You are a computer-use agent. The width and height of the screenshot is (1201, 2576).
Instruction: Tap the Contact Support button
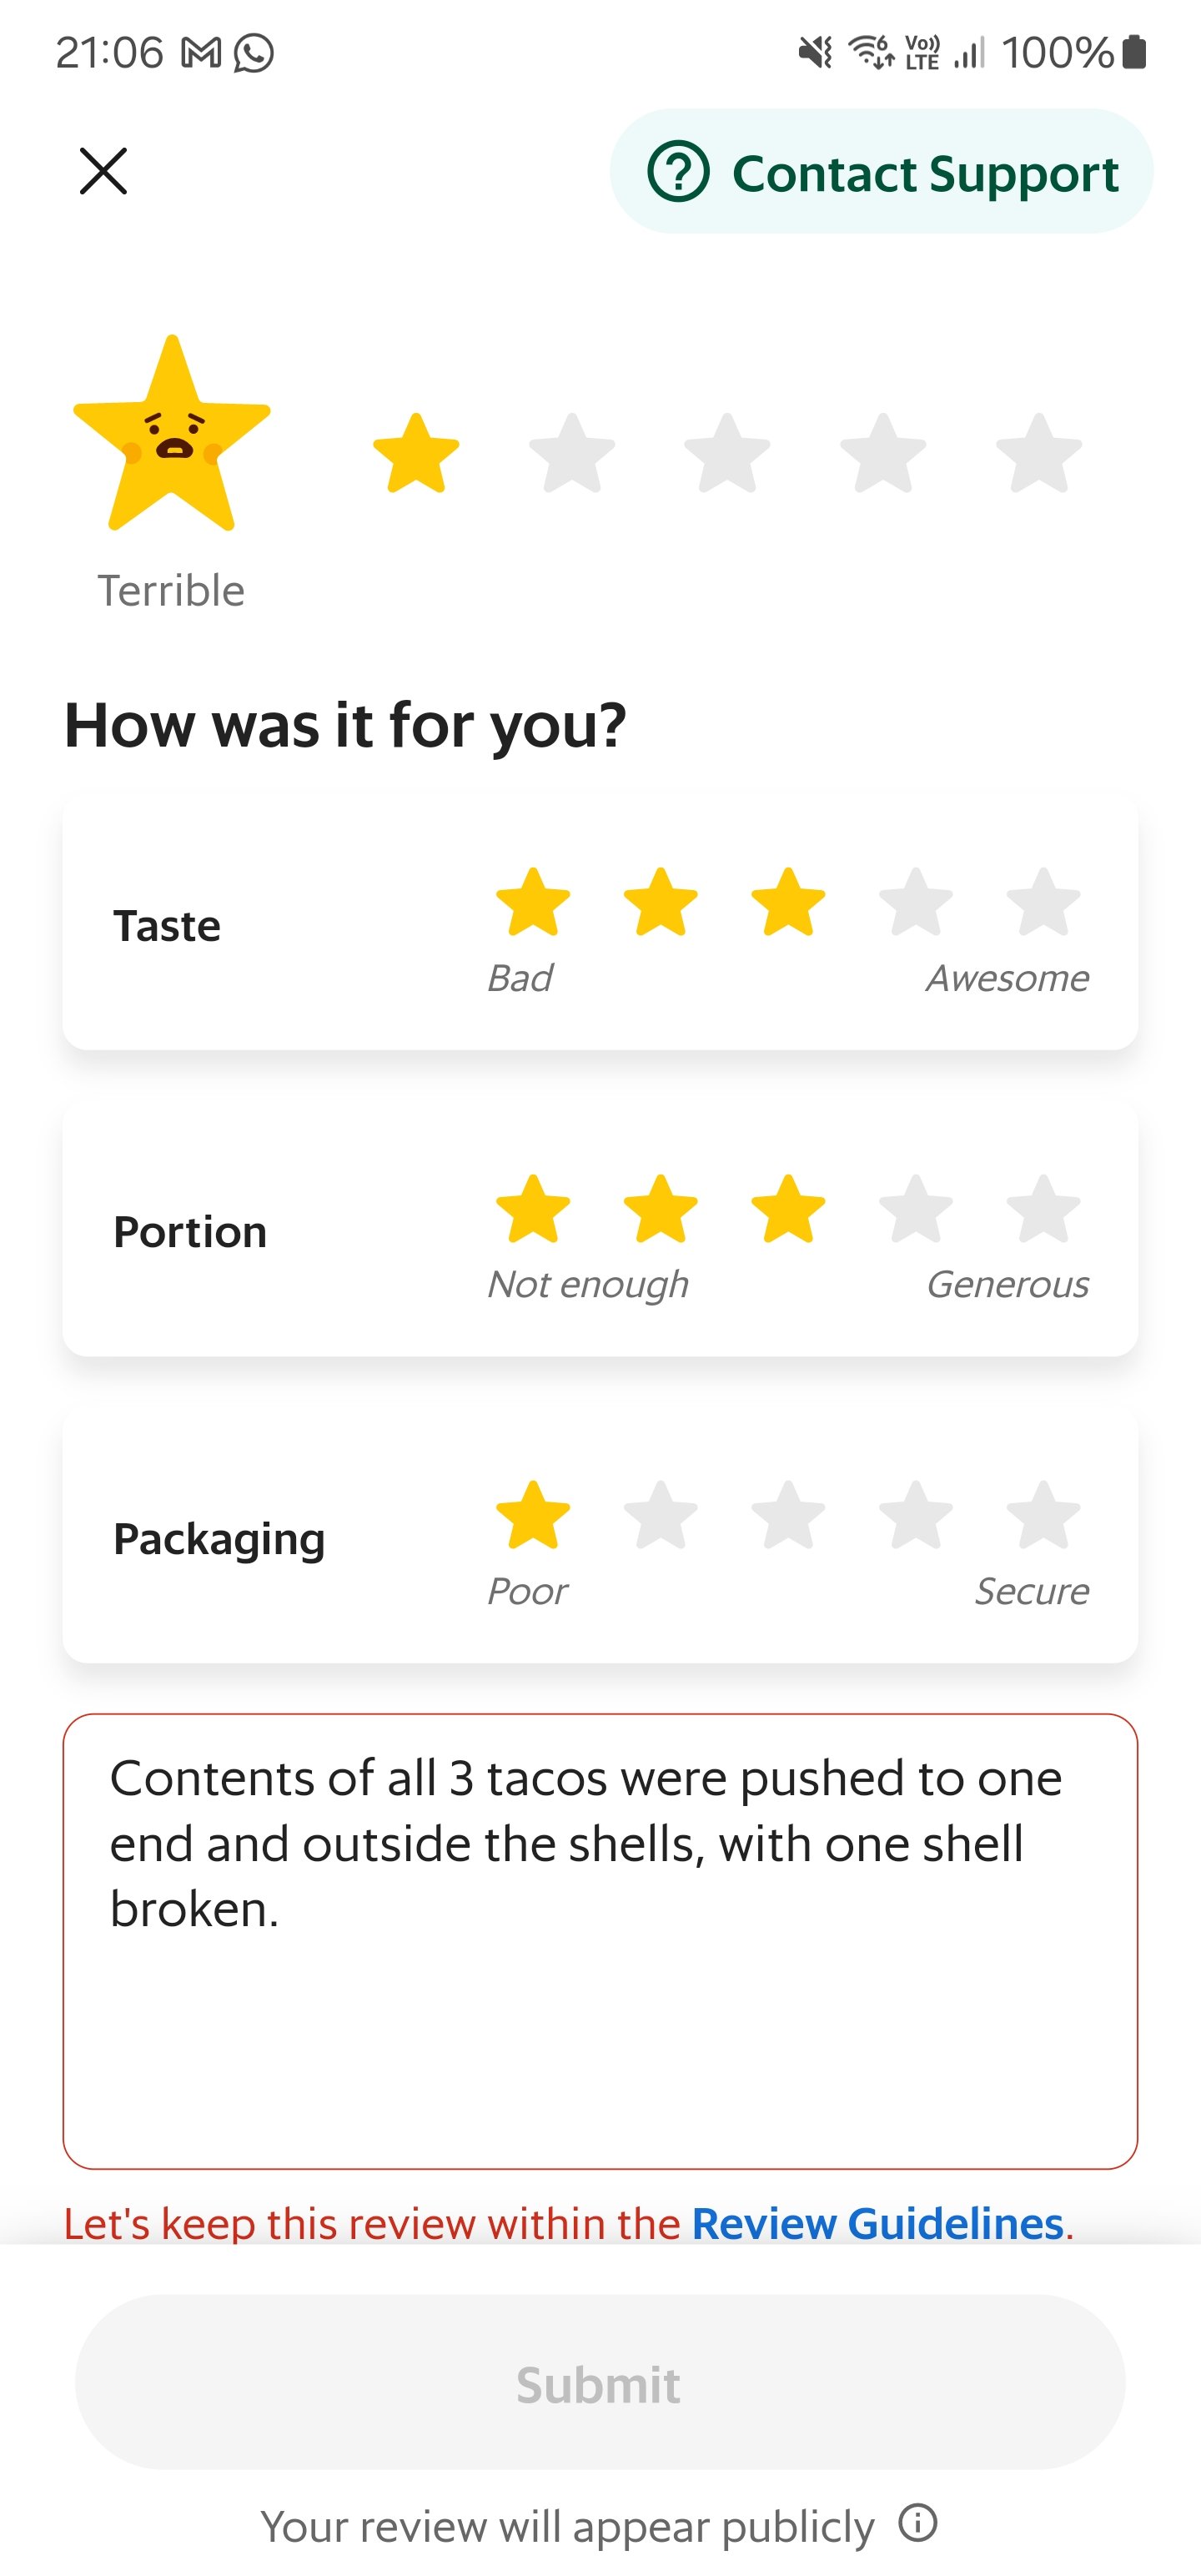pyautogui.click(x=881, y=172)
